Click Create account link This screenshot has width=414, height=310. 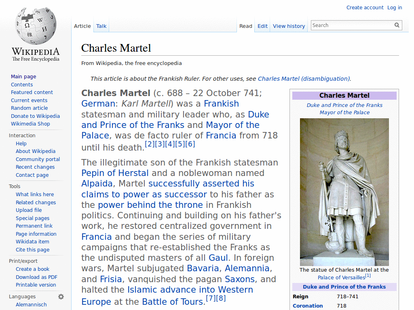(365, 8)
